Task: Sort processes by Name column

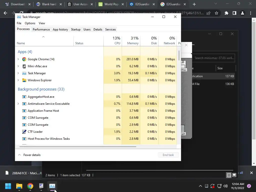Action: (44, 41)
